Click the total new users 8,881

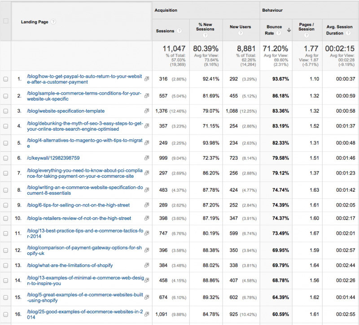point(246,48)
